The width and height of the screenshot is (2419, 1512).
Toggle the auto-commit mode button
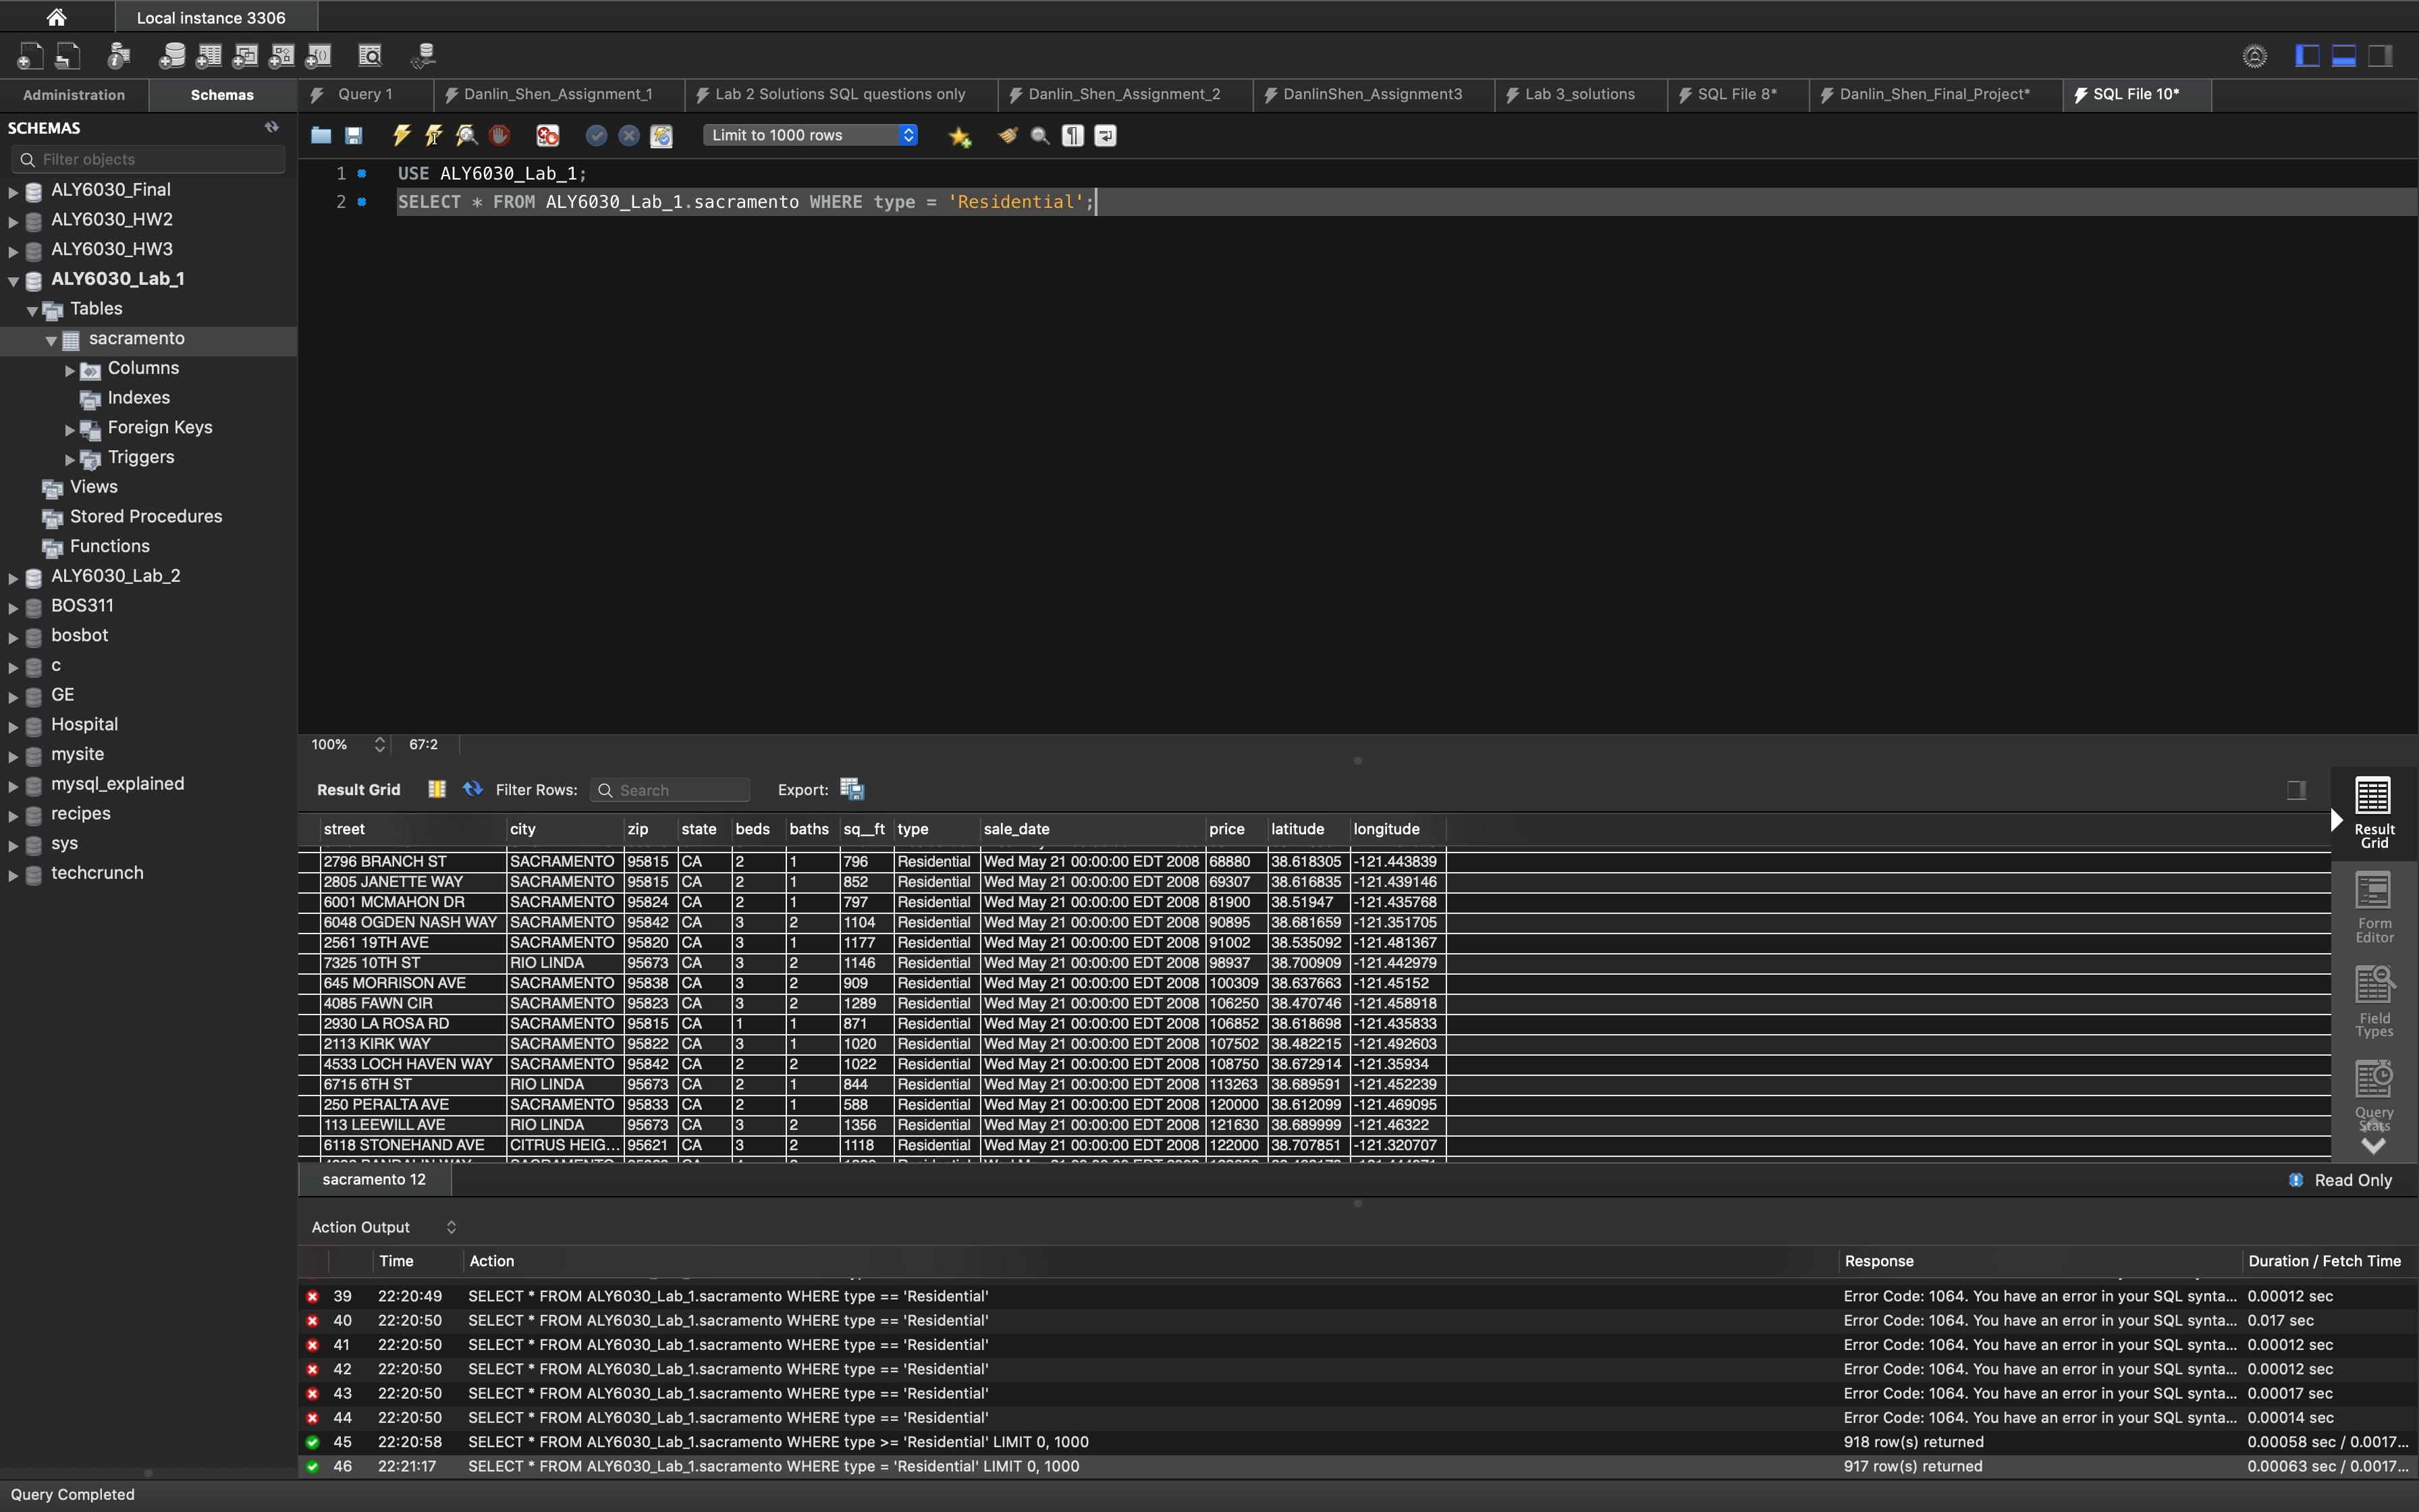pyautogui.click(x=661, y=135)
